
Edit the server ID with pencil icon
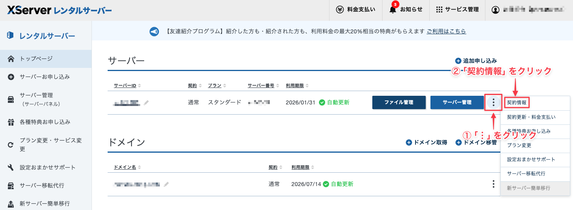coord(146,103)
